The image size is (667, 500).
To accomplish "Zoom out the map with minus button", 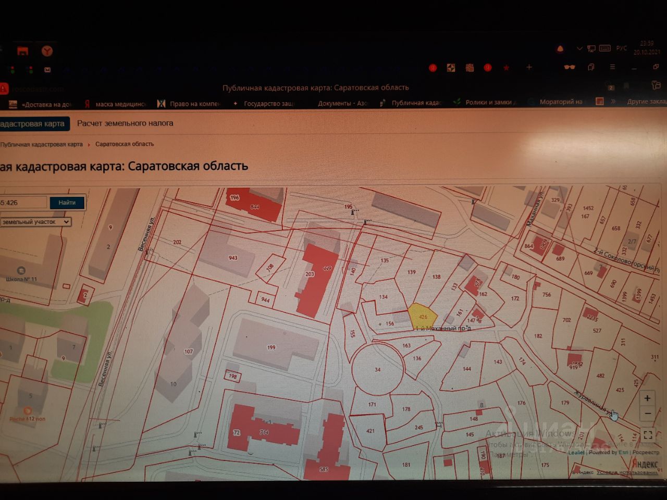I will (648, 414).
